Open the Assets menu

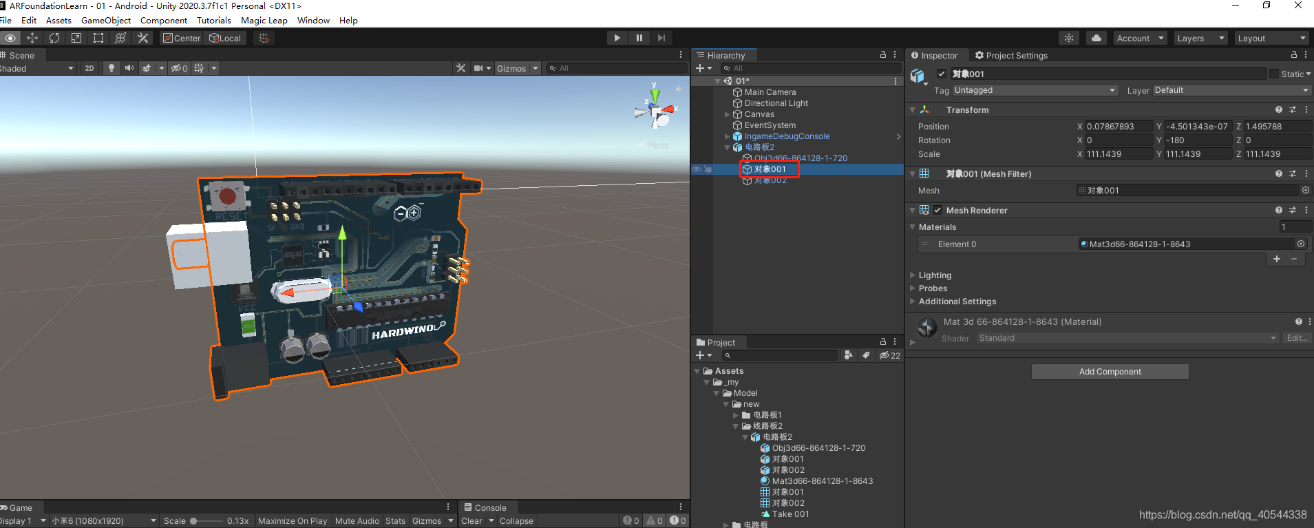[x=59, y=20]
